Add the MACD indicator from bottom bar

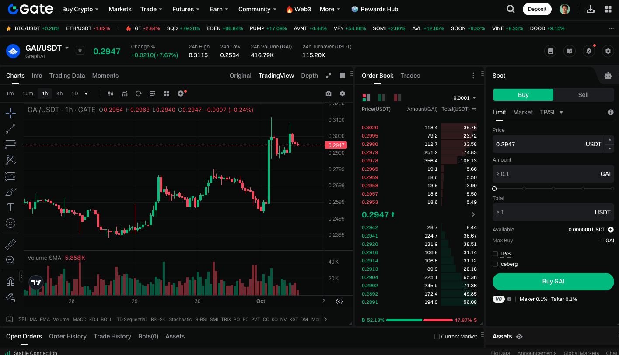click(x=80, y=319)
